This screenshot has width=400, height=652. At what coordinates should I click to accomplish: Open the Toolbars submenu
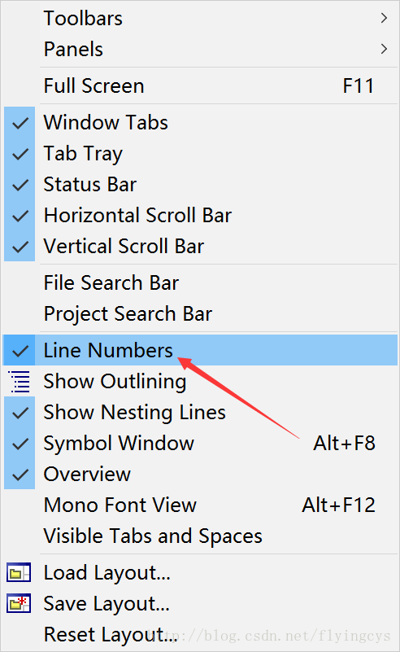(200, 18)
